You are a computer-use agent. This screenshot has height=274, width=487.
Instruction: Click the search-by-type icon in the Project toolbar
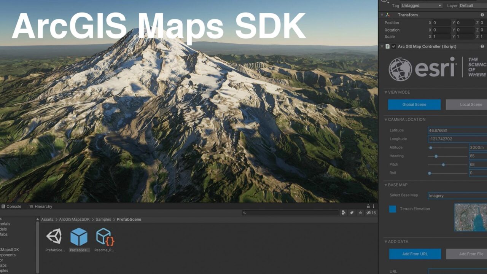[344, 213]
